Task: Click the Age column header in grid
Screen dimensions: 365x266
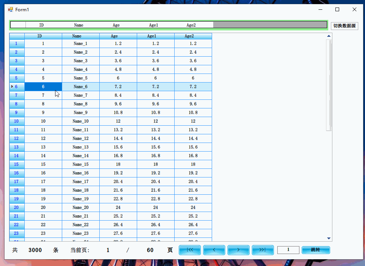Action: click(118, 36)
